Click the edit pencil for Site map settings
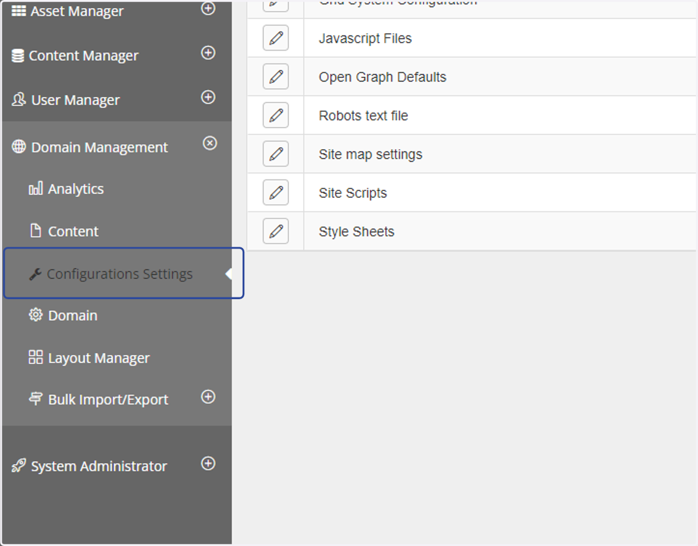The image size is (698, 546). pyautogui.click(x=276, y=154)
